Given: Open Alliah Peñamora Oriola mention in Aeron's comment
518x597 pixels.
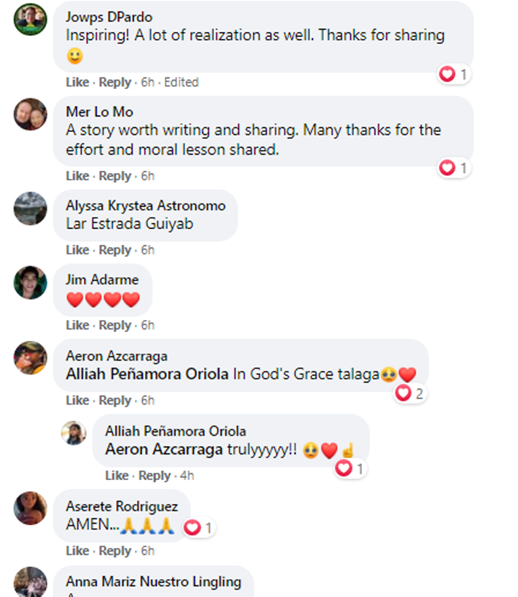Looking at the screenshot, I should point(146,375).
